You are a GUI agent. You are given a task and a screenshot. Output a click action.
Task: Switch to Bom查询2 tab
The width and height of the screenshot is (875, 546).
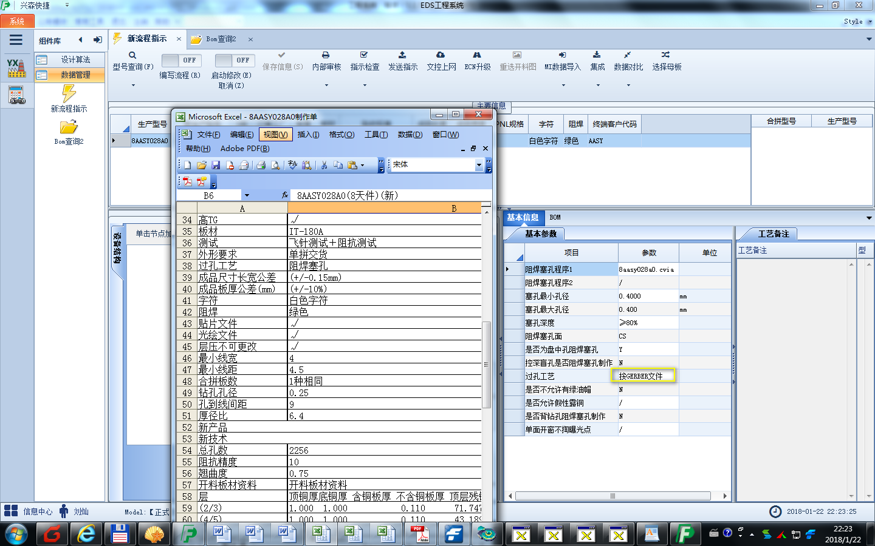(x=221, y=39)
